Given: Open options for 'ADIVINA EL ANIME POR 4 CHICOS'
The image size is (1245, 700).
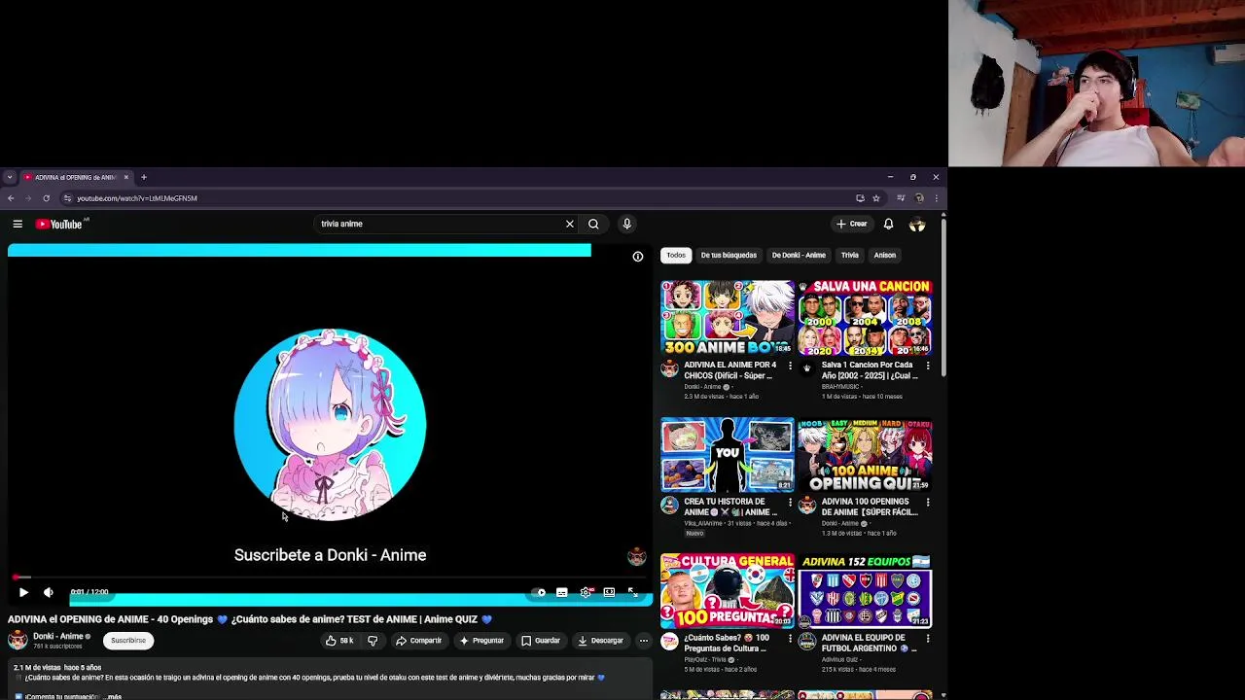Looking at the screenshot, I should (x=790, y=366).
